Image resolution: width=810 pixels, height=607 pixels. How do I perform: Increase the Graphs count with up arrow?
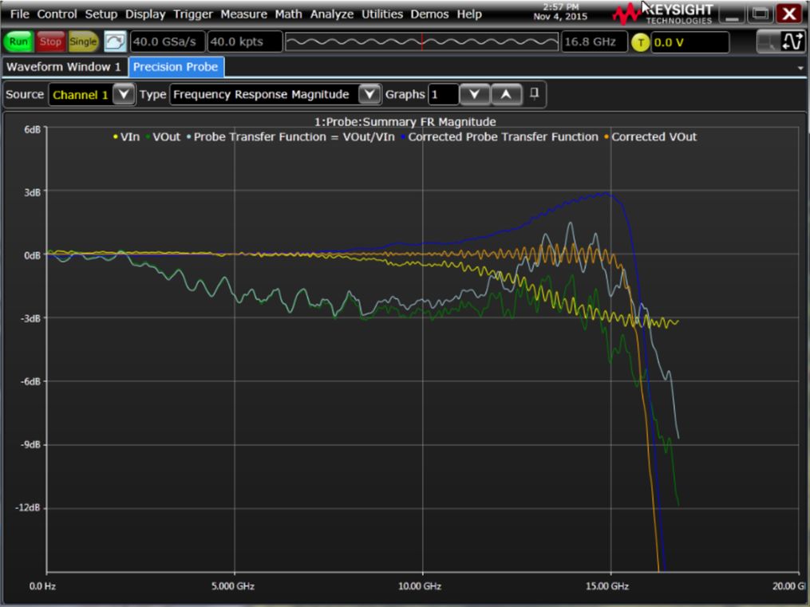pyautogui.click(x=505, y=95)
